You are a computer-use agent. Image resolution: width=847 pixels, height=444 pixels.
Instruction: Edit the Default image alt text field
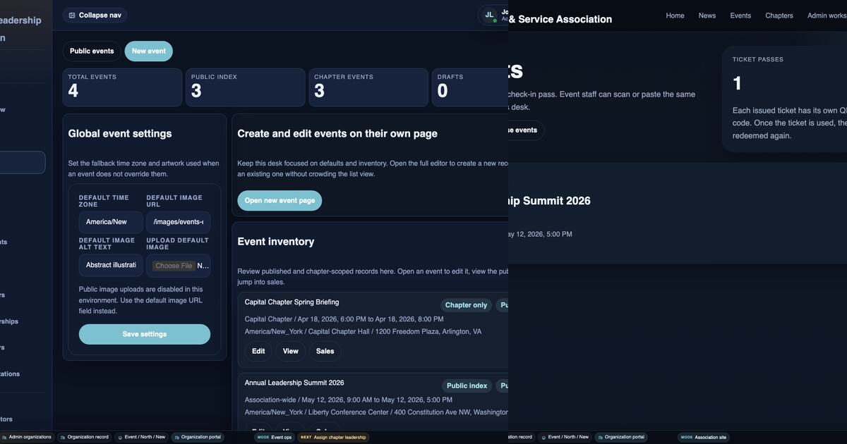pos(111,265)
